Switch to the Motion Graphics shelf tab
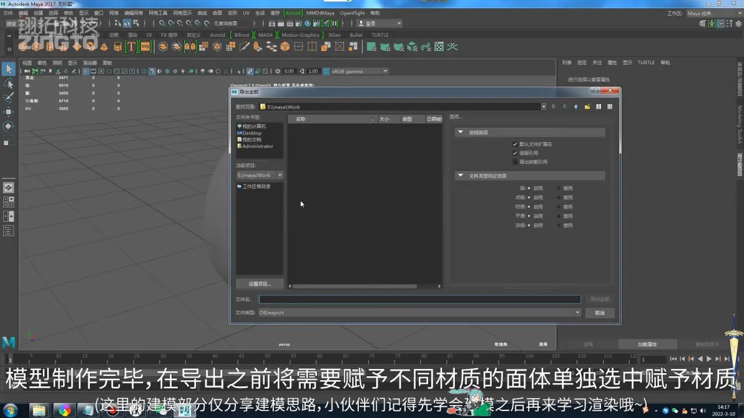 click(x=300, y=35)
